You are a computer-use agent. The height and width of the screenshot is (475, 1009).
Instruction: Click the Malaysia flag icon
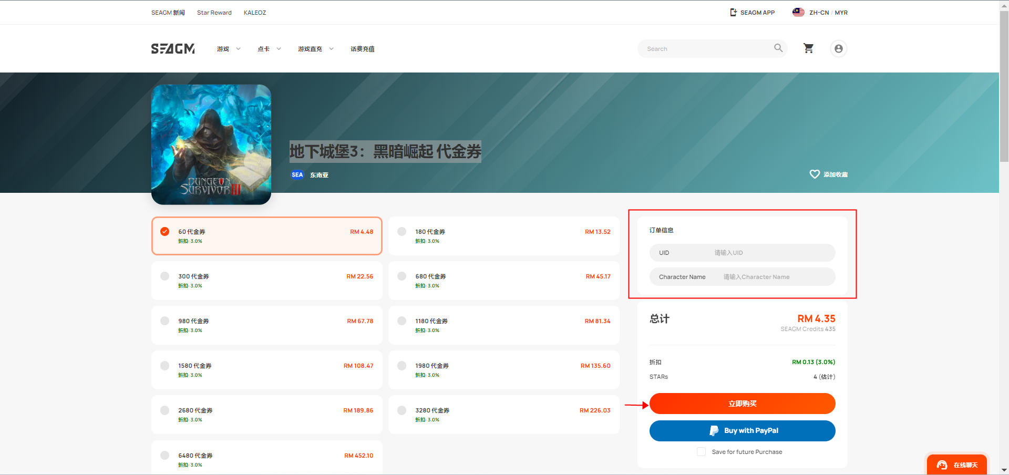click(x=798, y=12)
